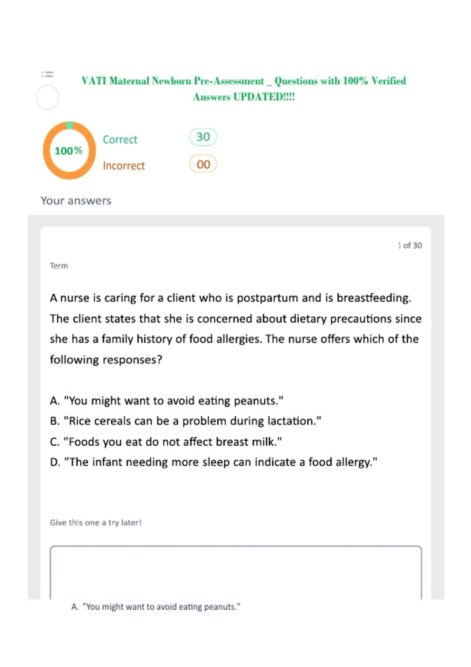Screen dimensions: 471x667
Task: Click the answer A text below the box
Action: pos(156,607)
